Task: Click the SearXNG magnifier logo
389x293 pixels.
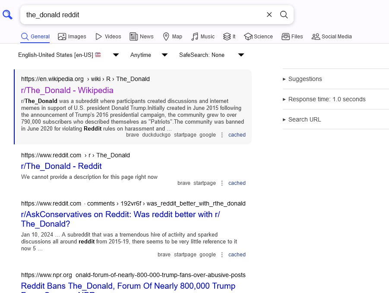Action: click(x=7, y=15)
